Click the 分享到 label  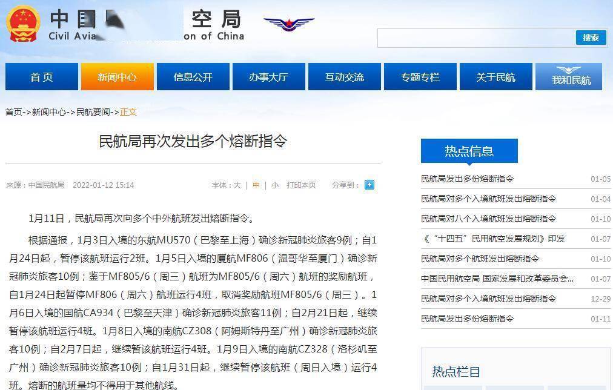346,185
